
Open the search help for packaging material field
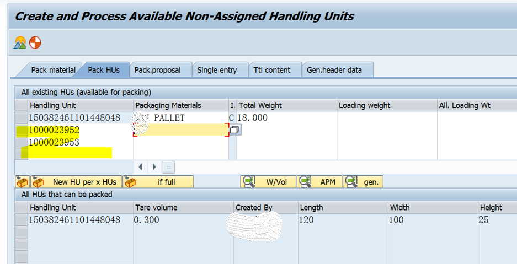tap(235, 130)
